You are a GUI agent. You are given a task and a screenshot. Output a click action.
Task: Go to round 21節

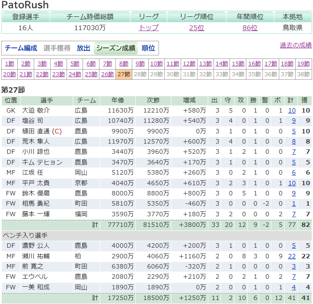(26, 74)
